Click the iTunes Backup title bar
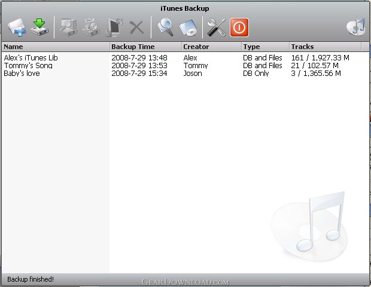 [185, 8]
